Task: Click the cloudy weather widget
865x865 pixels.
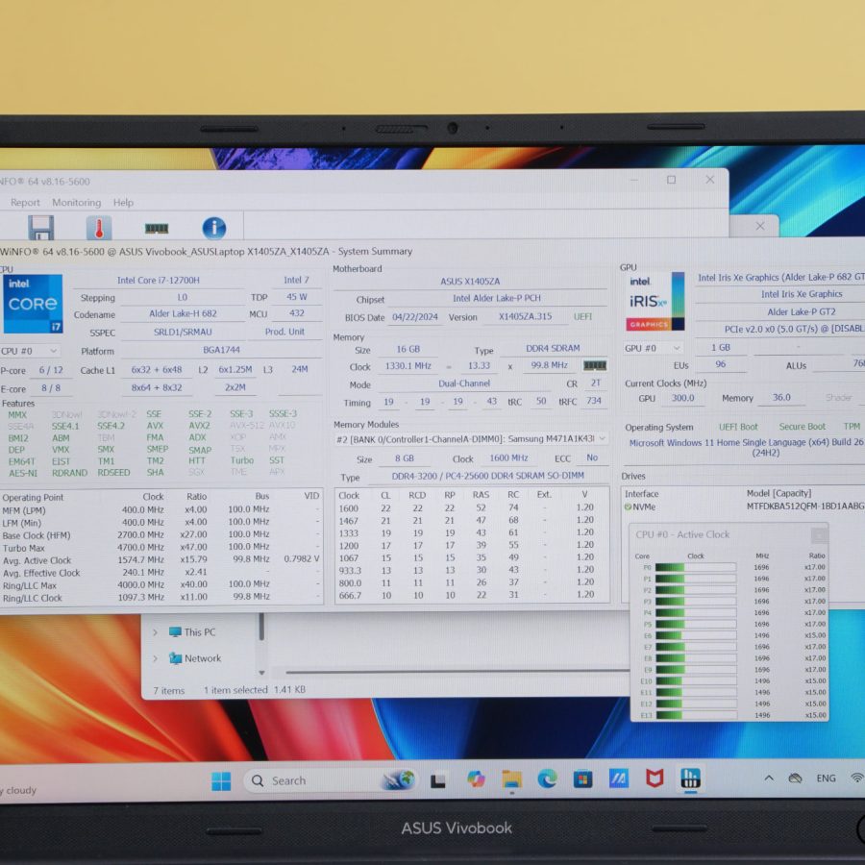Action: pos(18,790)
